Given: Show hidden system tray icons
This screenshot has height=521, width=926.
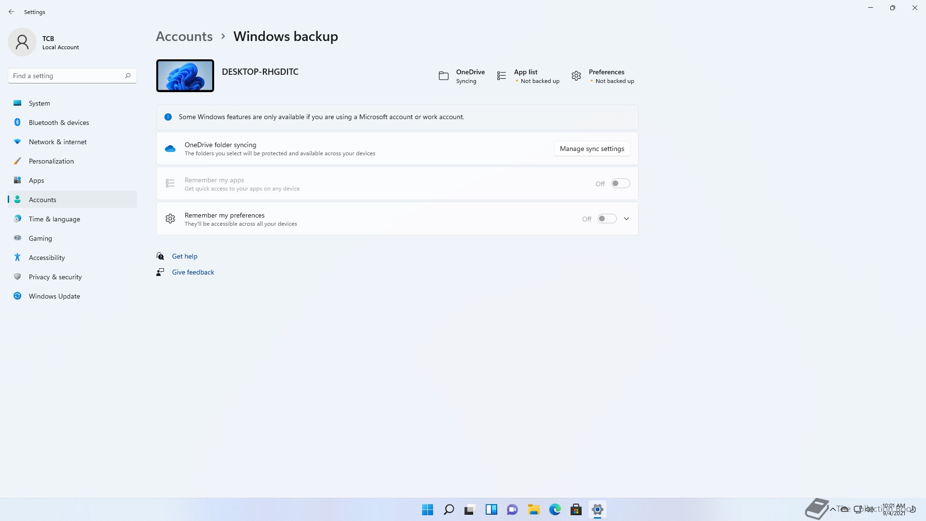Looking at the screenshot, I should coord(832,509).
